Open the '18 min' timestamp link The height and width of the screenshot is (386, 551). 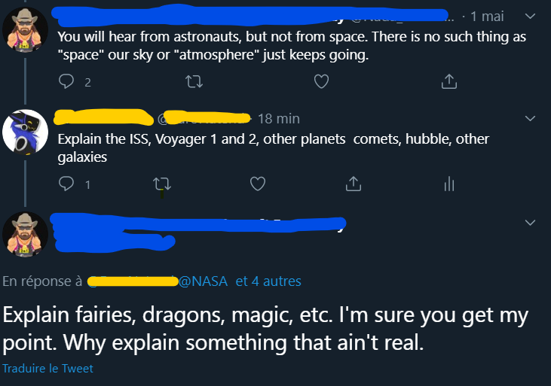coord(278,118)
